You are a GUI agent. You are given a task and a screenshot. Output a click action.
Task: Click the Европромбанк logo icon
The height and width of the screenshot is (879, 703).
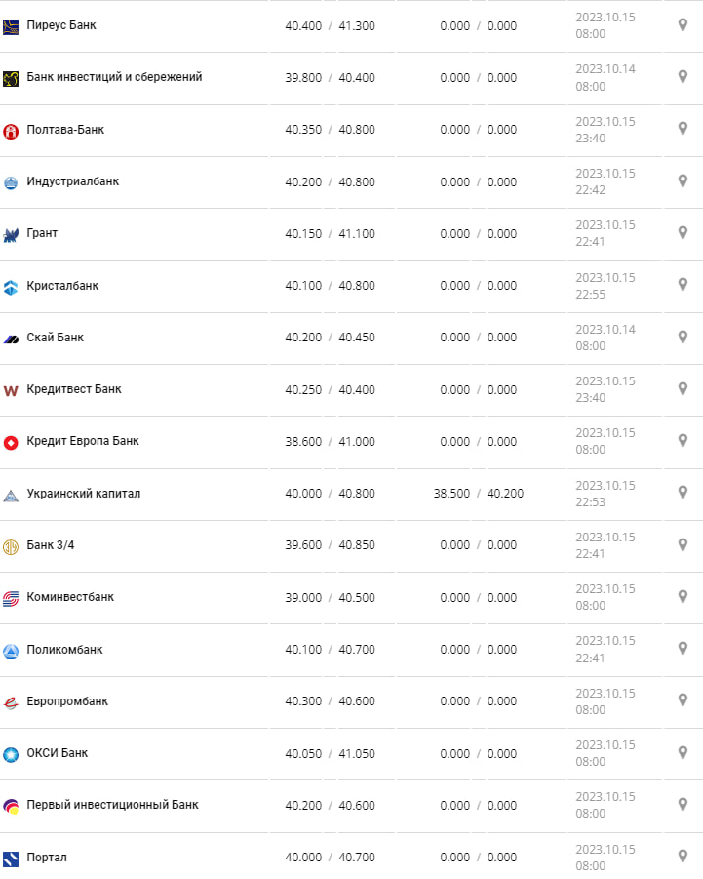(11, 702)
